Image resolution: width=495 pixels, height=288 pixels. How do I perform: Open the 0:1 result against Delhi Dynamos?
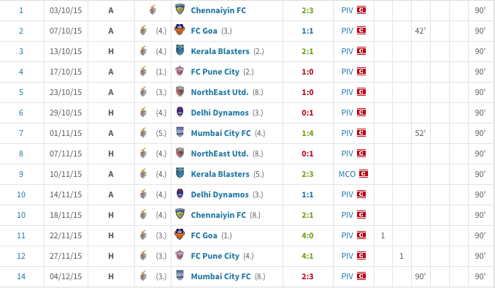(307, 113)
